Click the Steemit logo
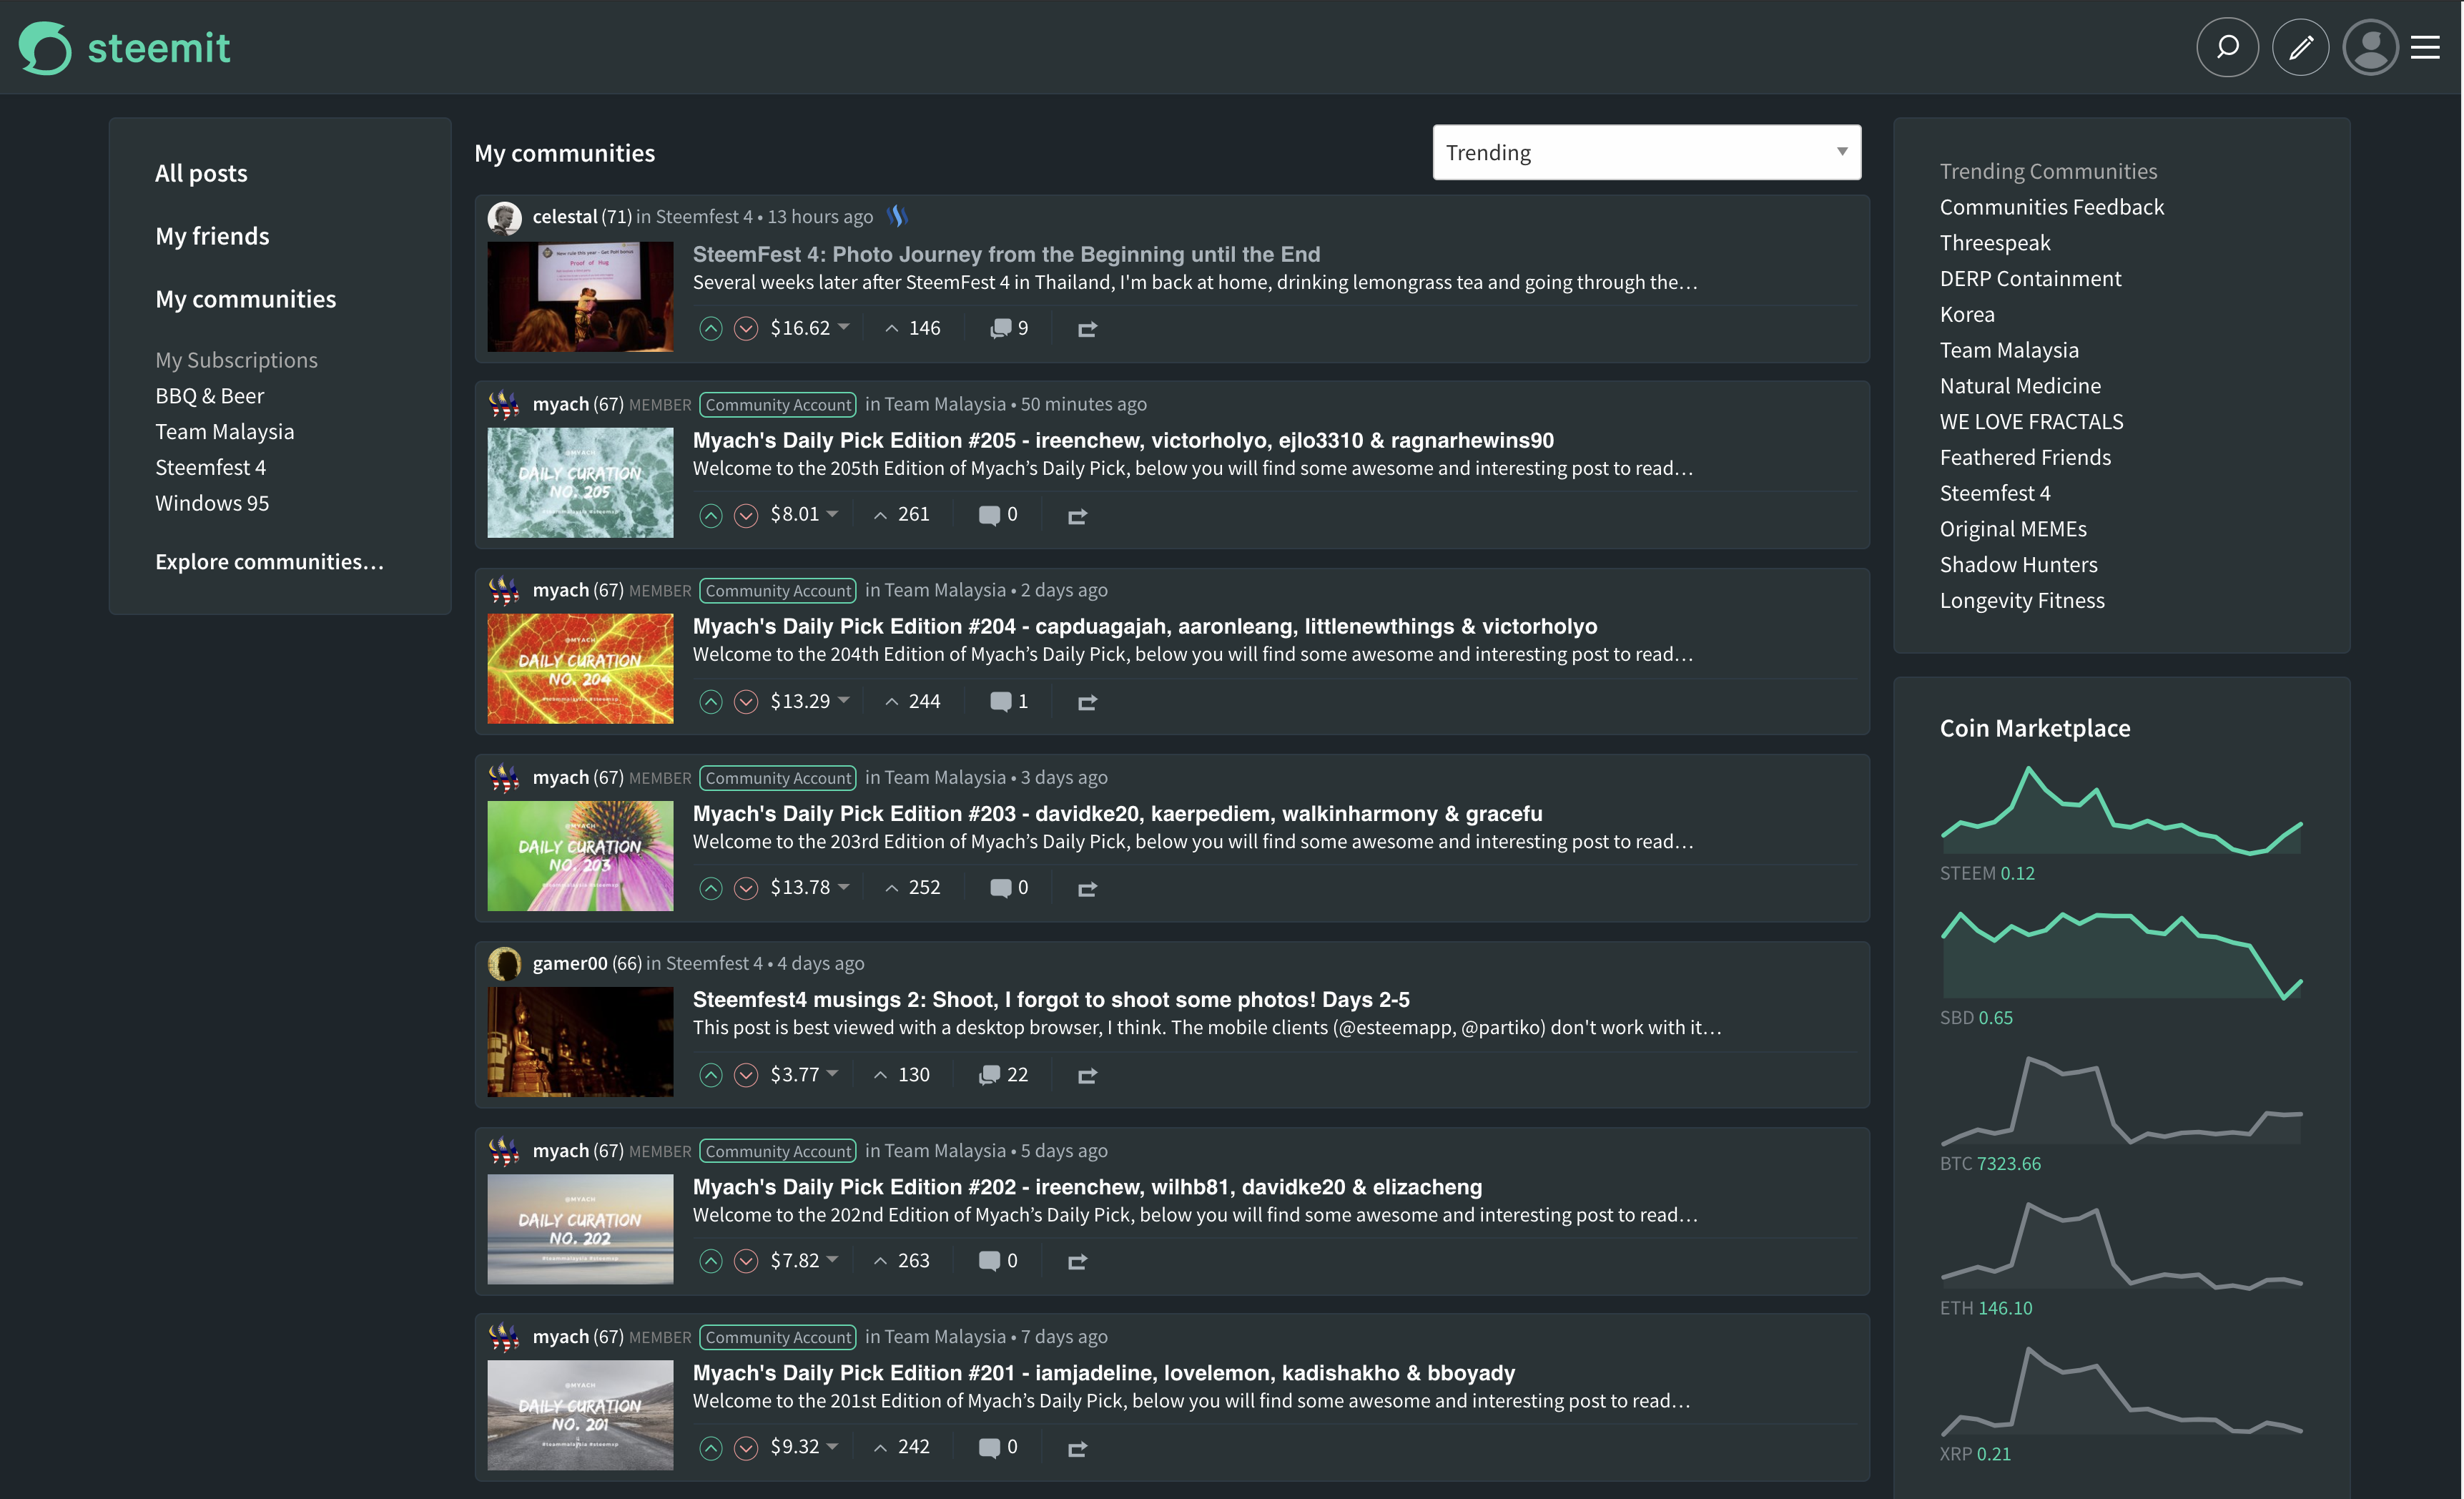This screenshot has height=1499, width=2464. [125, 48]
